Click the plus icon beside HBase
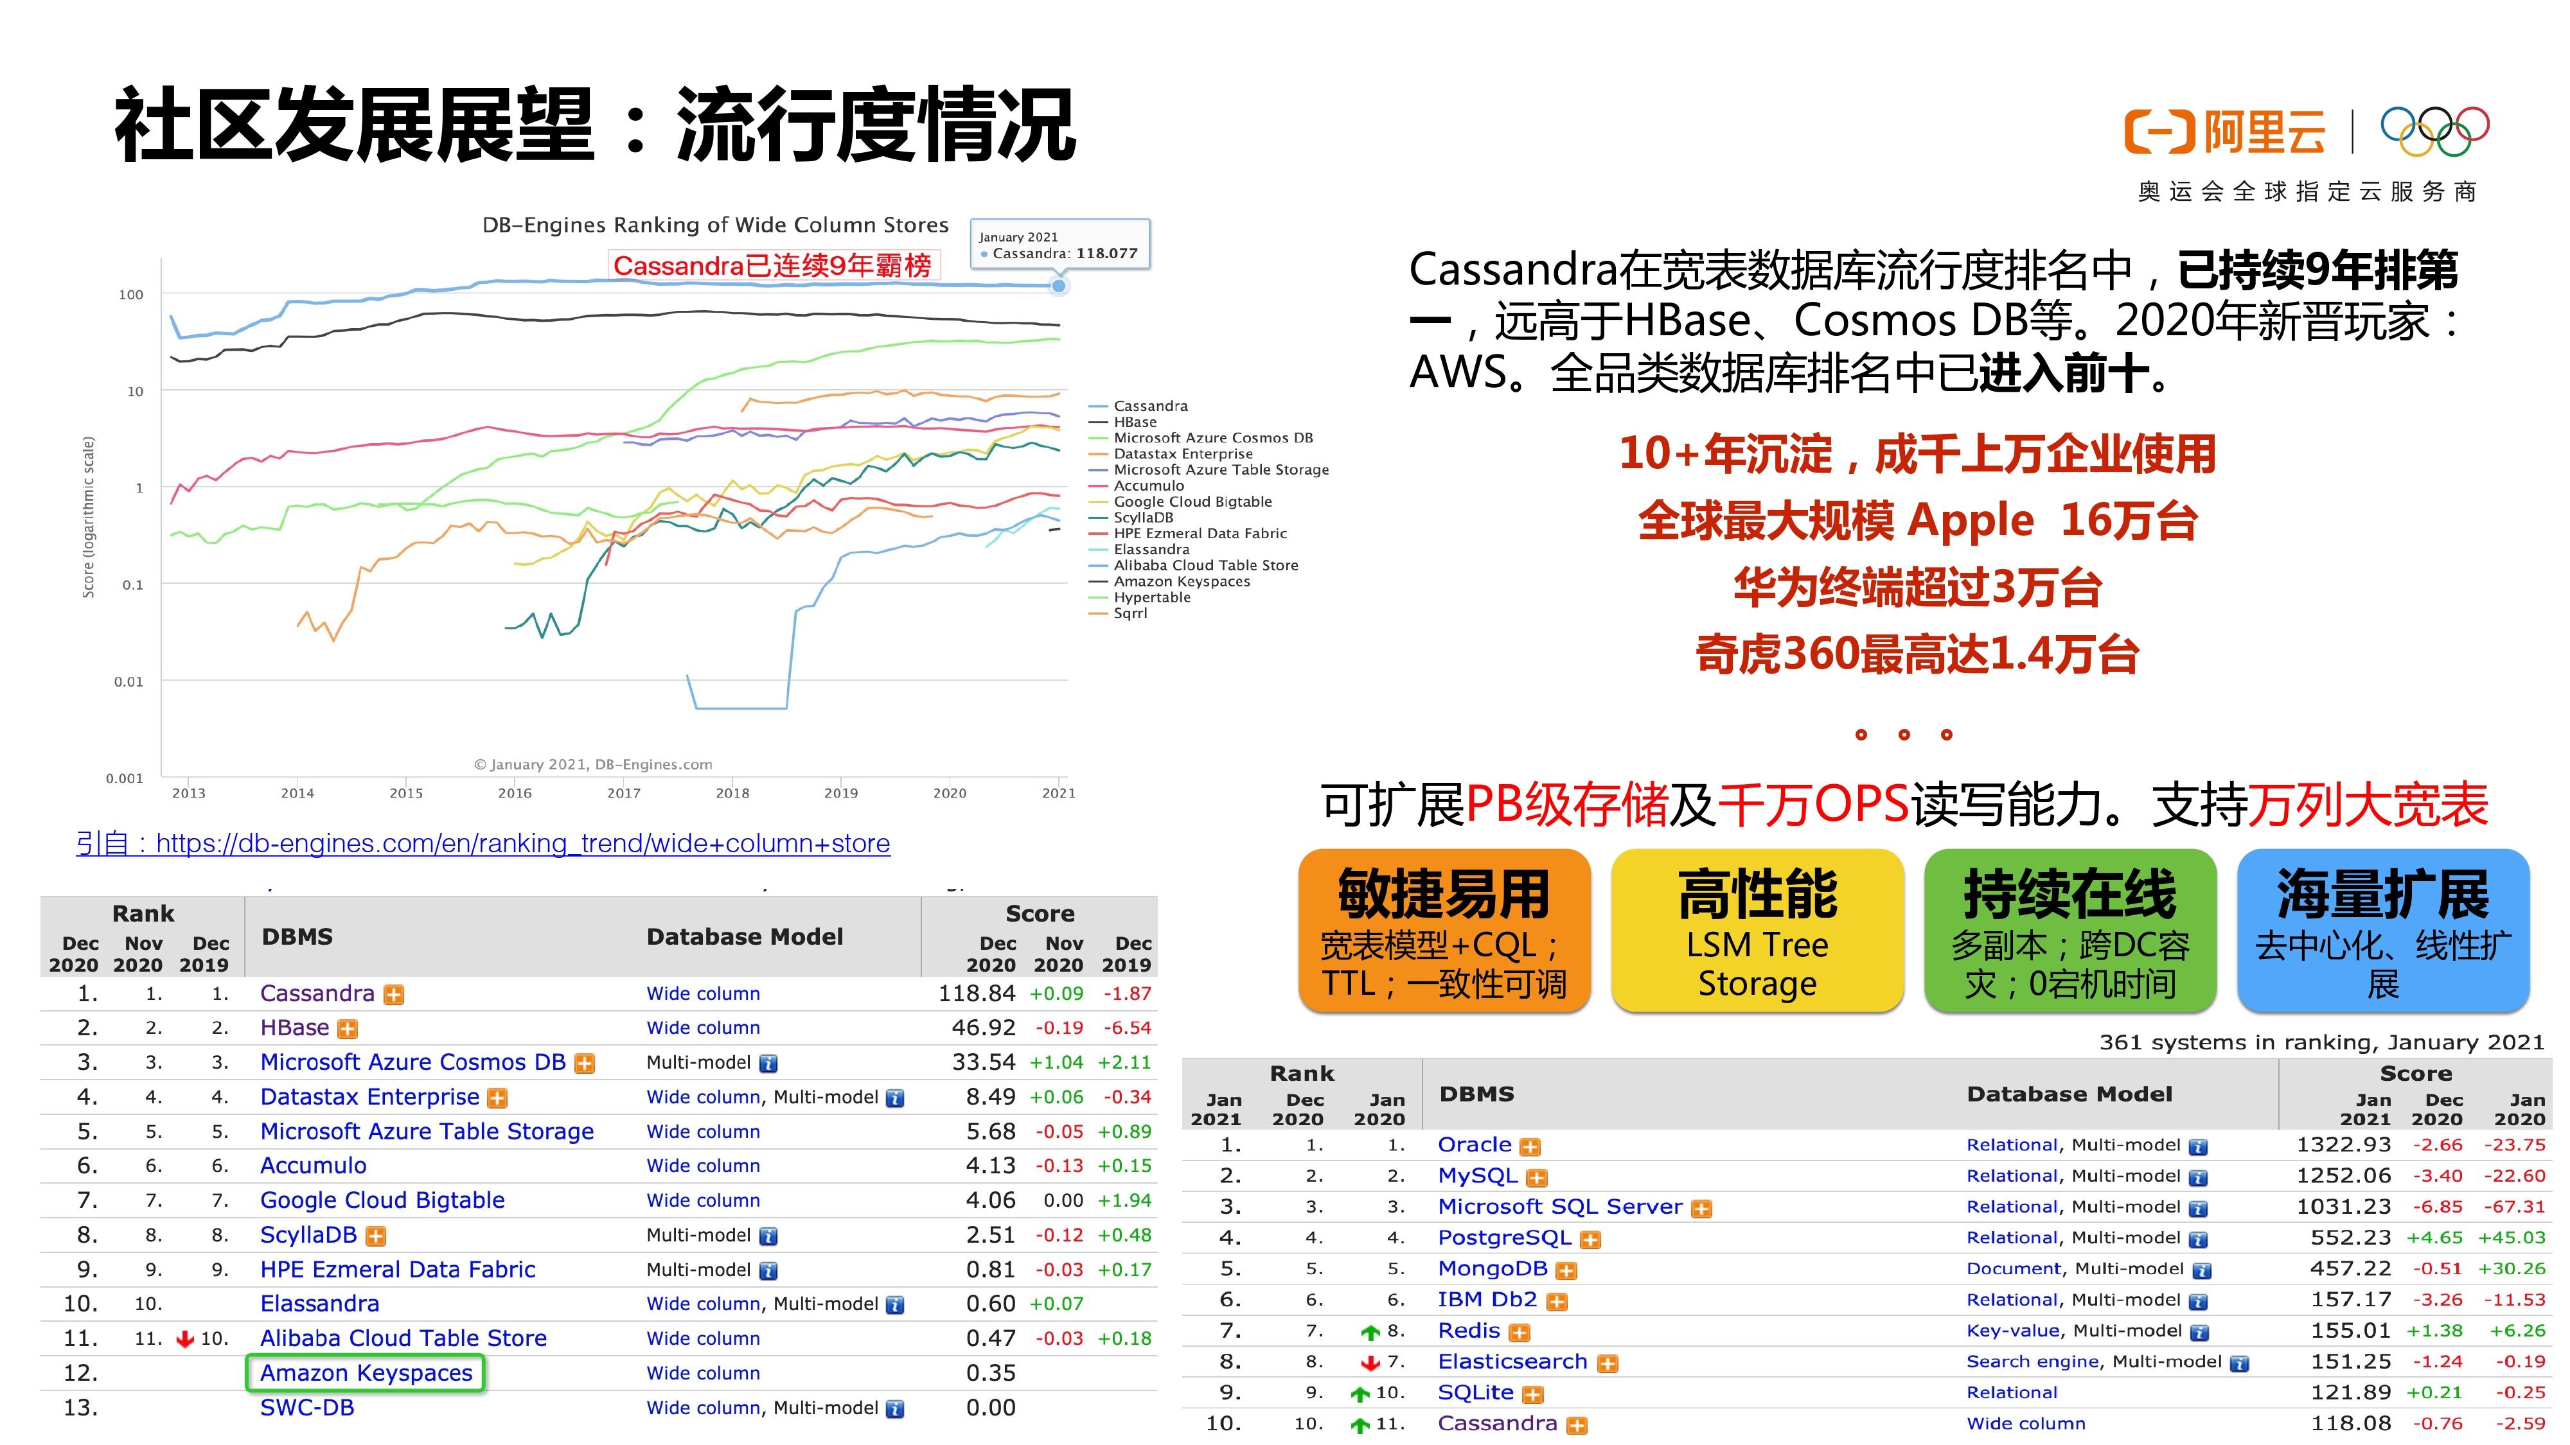 coord(347,1029)
